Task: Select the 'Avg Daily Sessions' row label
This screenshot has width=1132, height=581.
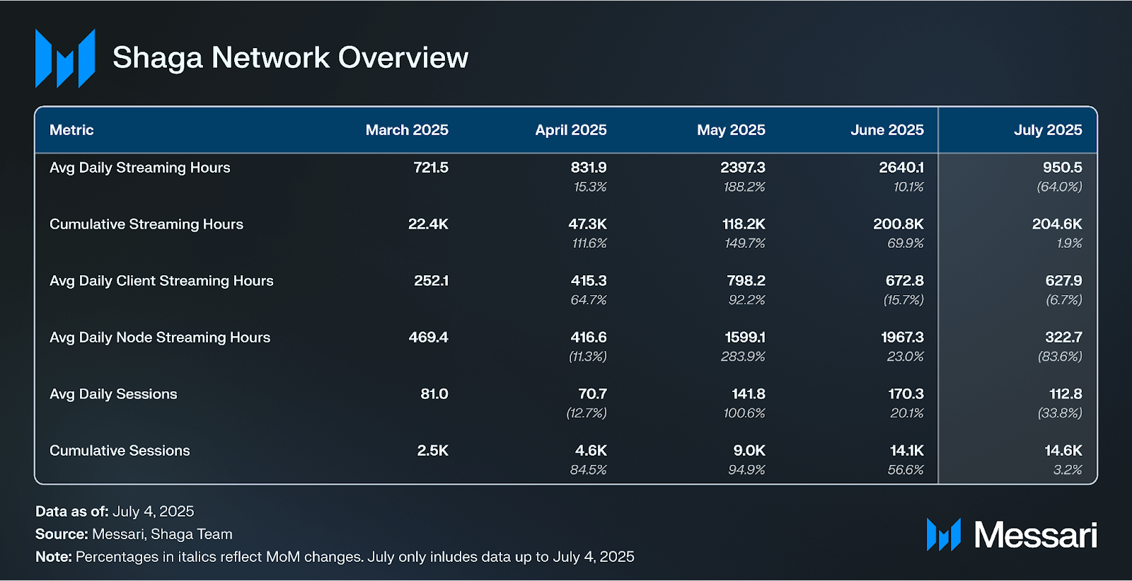Action: [113, 394]
